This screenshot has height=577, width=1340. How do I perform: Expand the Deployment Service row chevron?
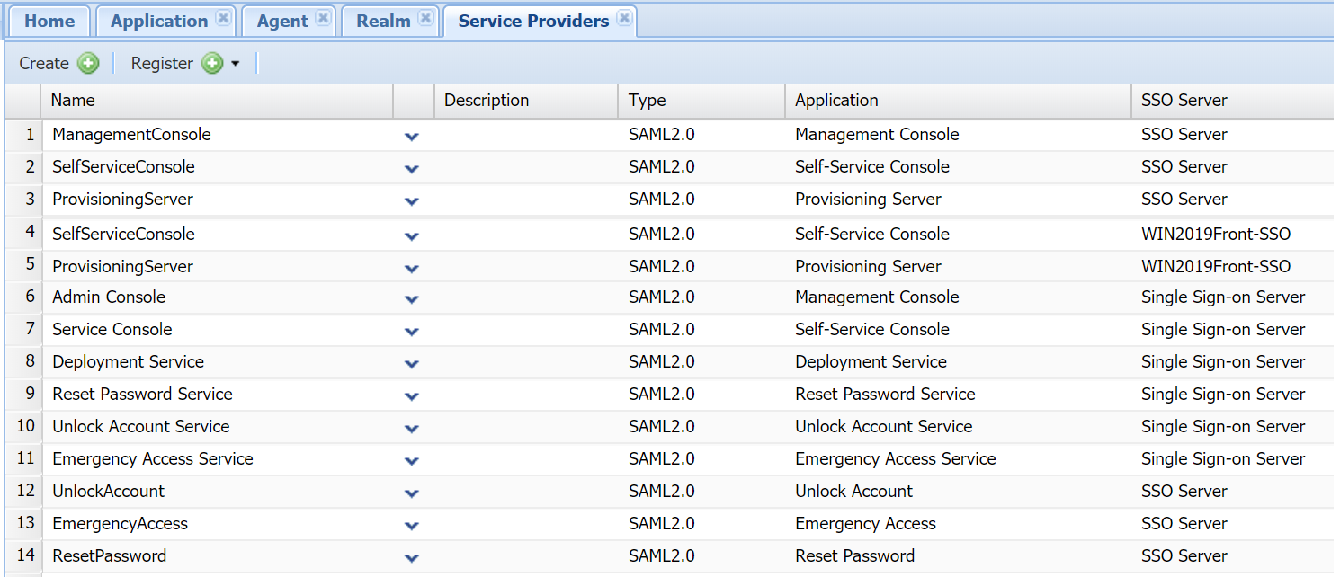(x=412, y=364)
